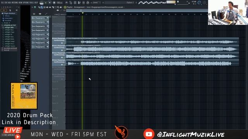This screenshot has width=248, height=139.
Task: Mute the fourth audio track
Action: pyautogui.click(x=53, y=60)
